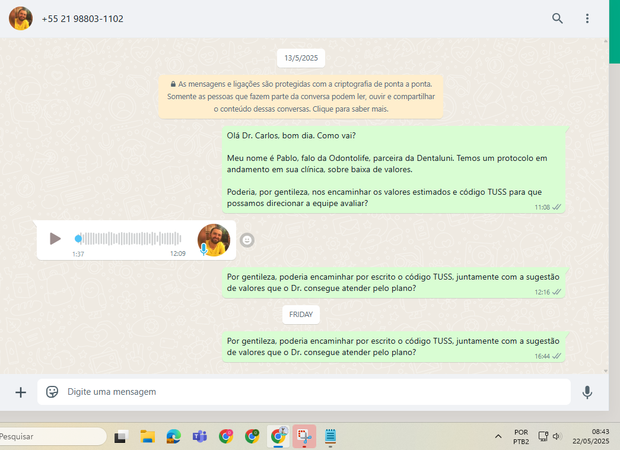Click the FRIDAY date chip
This screenshot has height=450, width=620.
point(301,315)
